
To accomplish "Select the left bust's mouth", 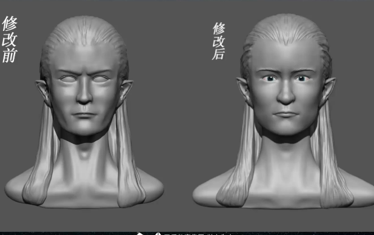I will pyautogui.click(x=84, y=114).
